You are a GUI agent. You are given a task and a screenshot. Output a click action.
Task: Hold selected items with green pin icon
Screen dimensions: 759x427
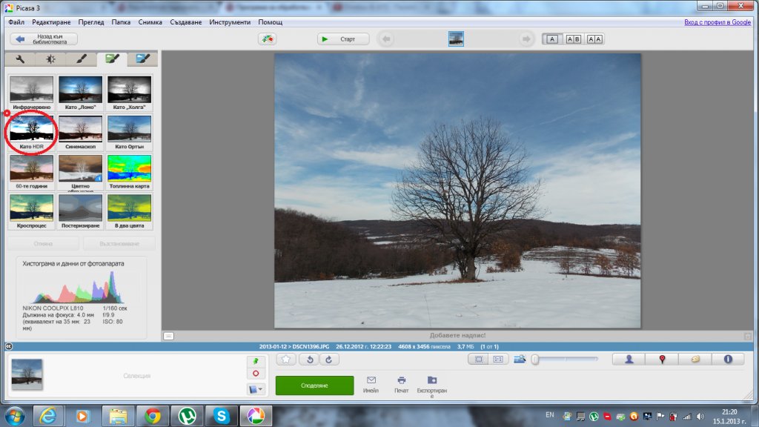[256, 361]
